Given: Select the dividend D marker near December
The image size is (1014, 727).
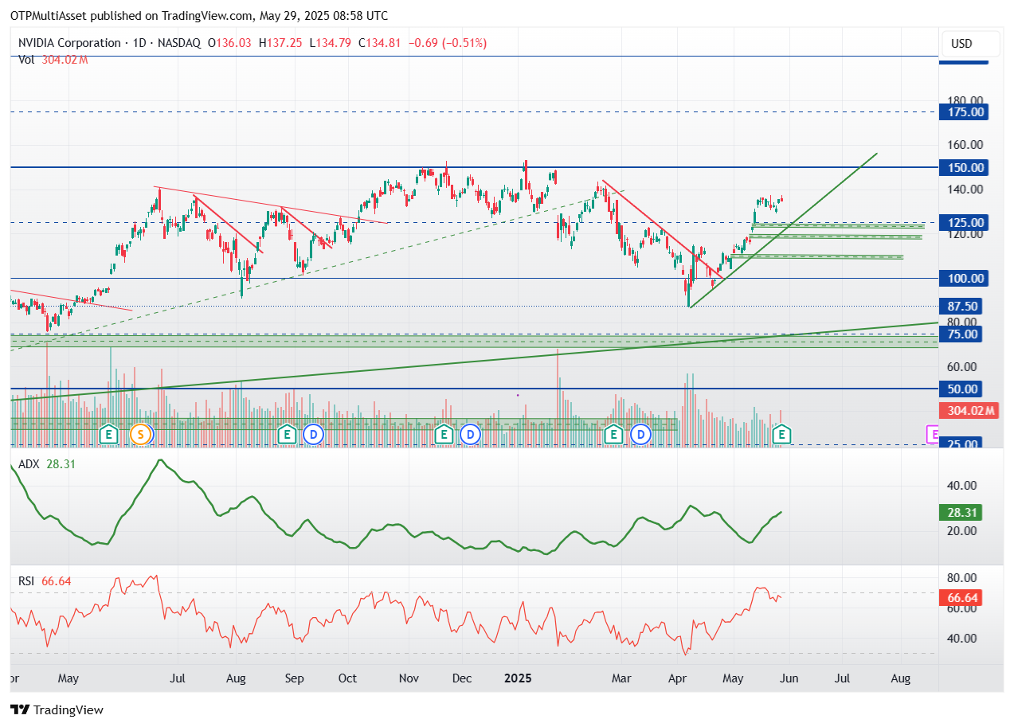Looking at the screenshot, I should click(471, 434).
